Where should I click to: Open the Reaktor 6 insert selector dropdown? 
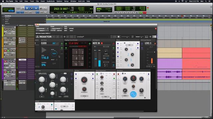42,31
